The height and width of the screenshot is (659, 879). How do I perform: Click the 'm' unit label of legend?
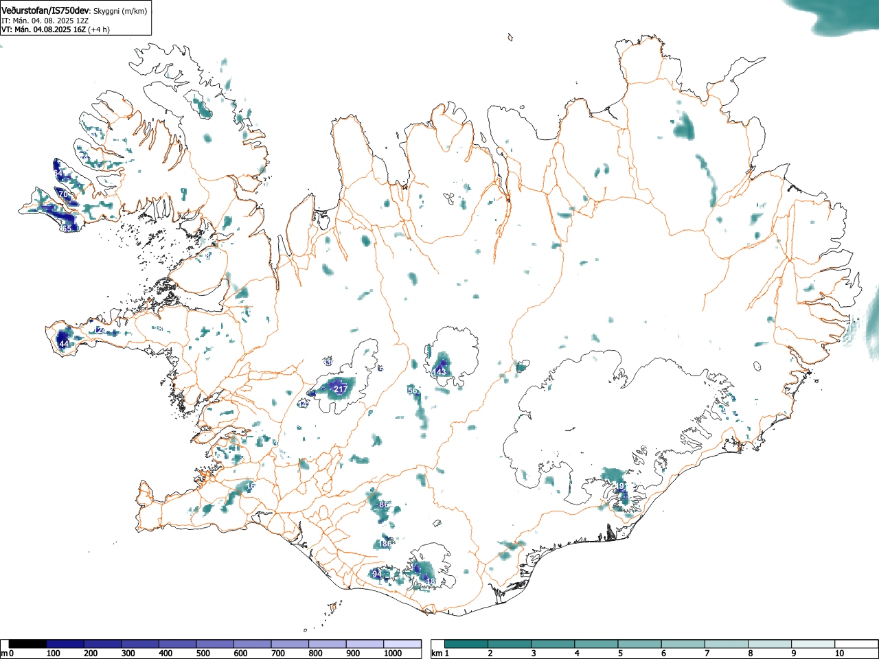pyautogui.click(x=4, y=654)
